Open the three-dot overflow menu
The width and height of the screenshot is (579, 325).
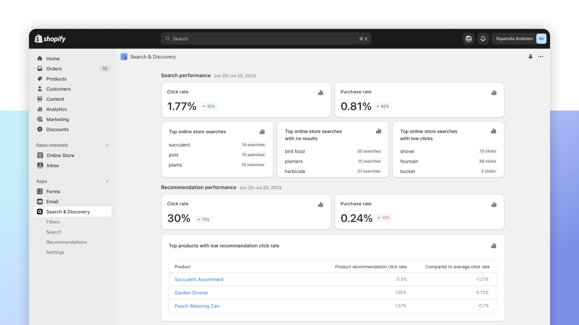pyautogui.click(x=541, y=57)
